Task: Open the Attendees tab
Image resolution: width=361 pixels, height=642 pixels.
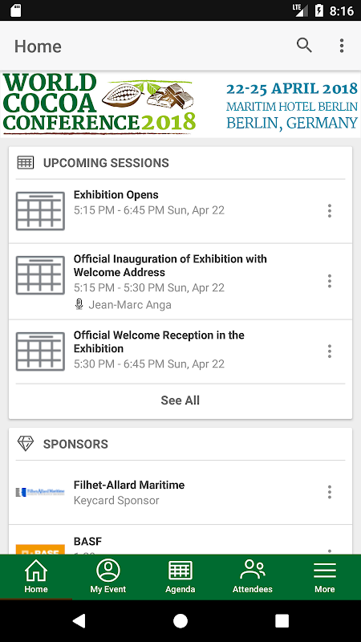Action: click(253, 577)
